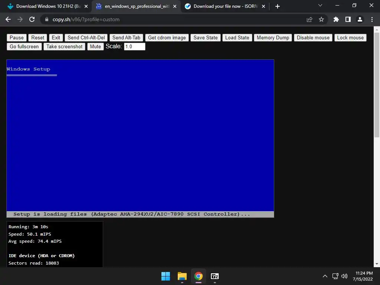This screenshot has height=285, width=380.
Task: Open a new tab with the plus icon
Action: [x=278, y=6]
